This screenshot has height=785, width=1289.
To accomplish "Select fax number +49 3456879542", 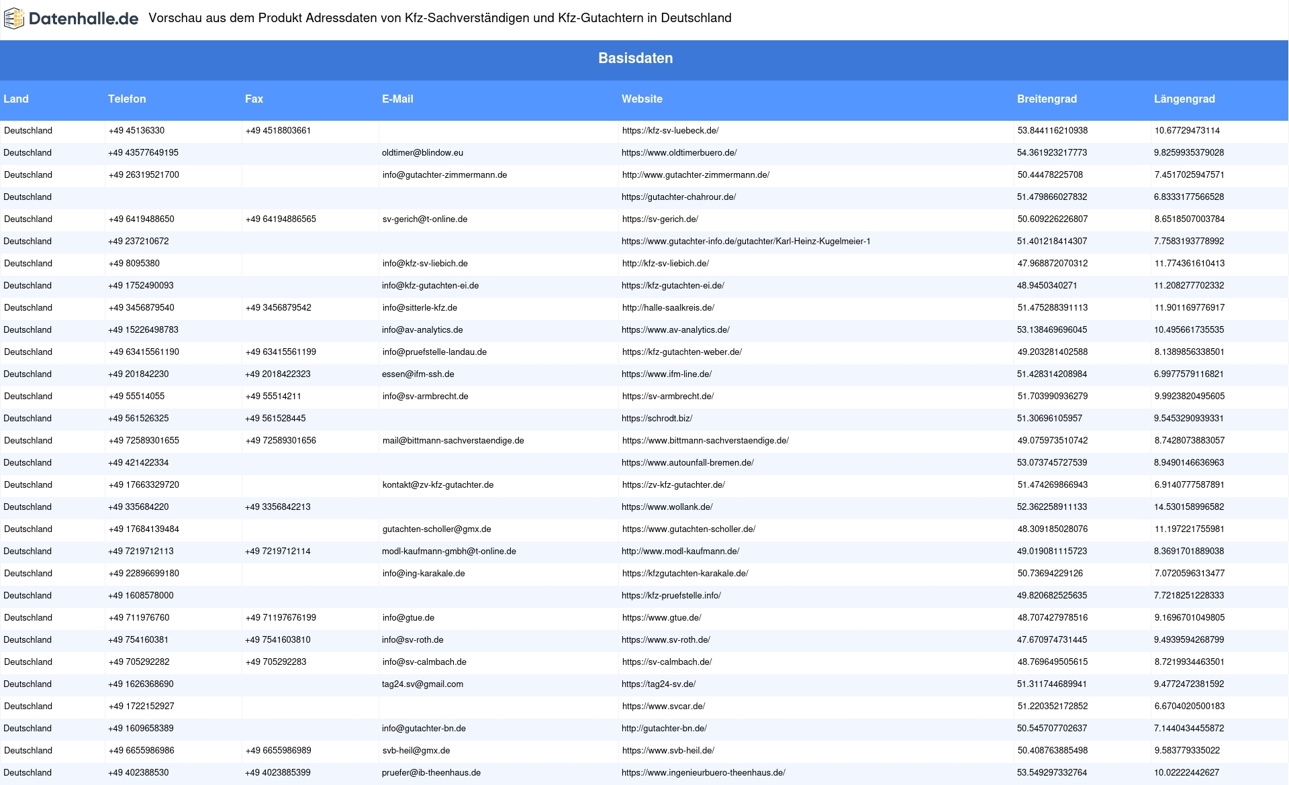I will click(278, 308).
